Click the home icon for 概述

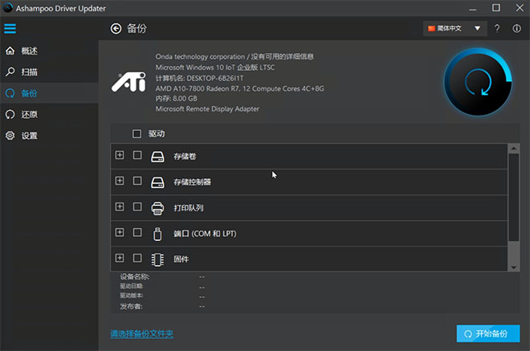pyautogui.click(x=10, y=51)
